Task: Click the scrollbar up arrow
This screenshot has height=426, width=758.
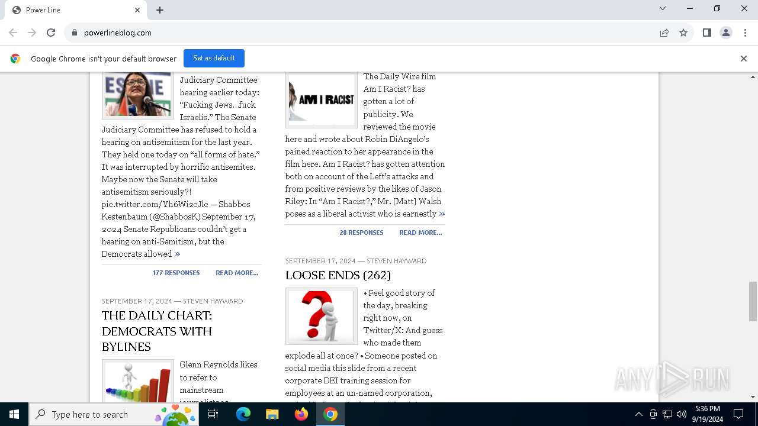Action: point(753,77)
